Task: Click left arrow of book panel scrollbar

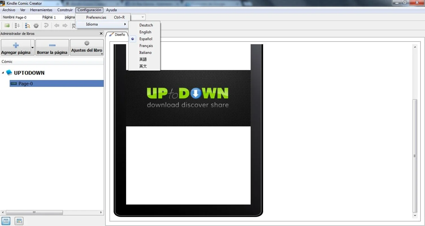Action: click(x=3, y=212)
